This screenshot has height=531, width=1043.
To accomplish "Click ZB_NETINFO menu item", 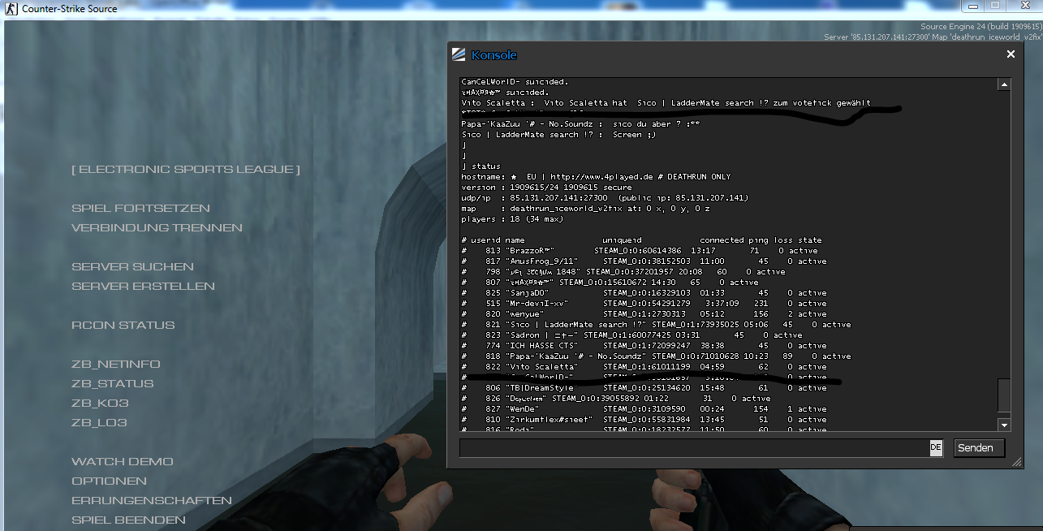I will tap(116, 365).
